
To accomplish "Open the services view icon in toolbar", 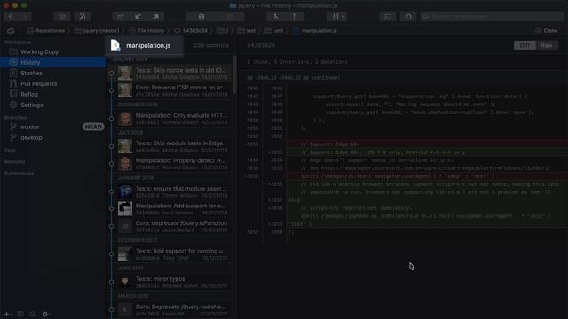I will [62, 17].
